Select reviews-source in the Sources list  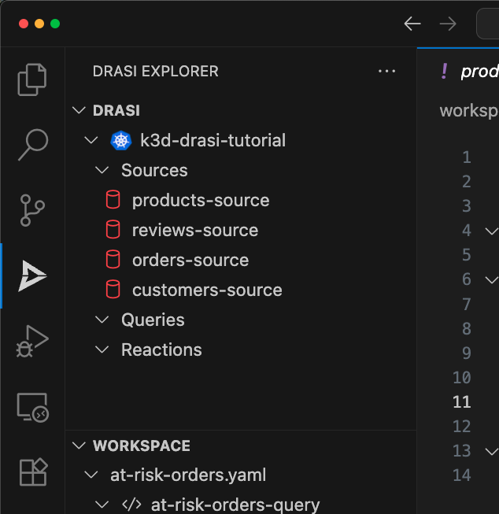point(194,231)
